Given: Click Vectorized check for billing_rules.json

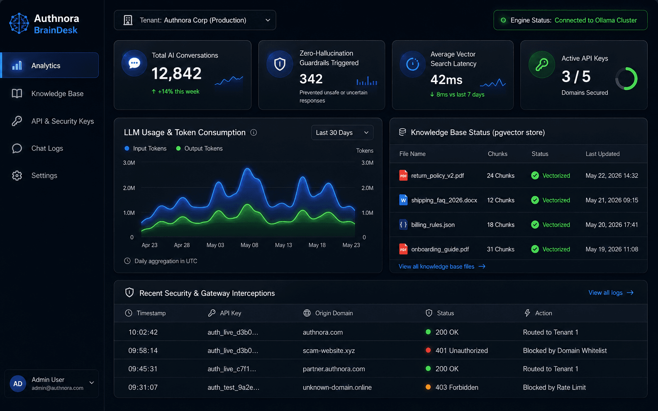Looking at the screenshot, I should tap(535, 225).
